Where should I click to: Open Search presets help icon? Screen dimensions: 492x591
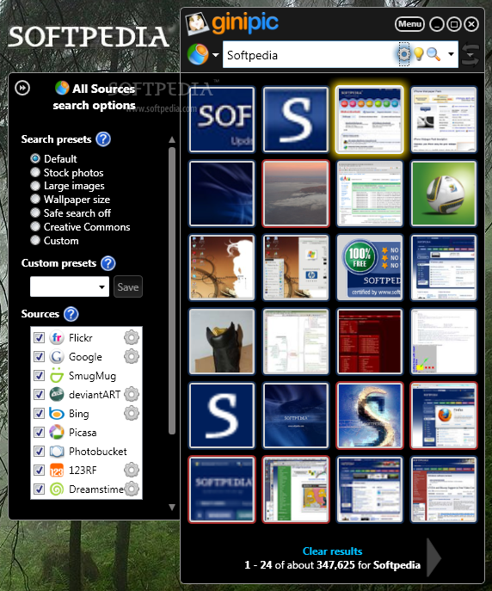click(x=103, y=139)
